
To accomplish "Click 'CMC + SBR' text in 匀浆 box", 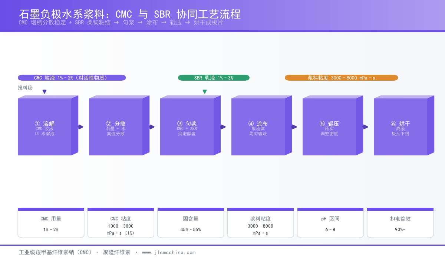I will (x=187, y=129).
